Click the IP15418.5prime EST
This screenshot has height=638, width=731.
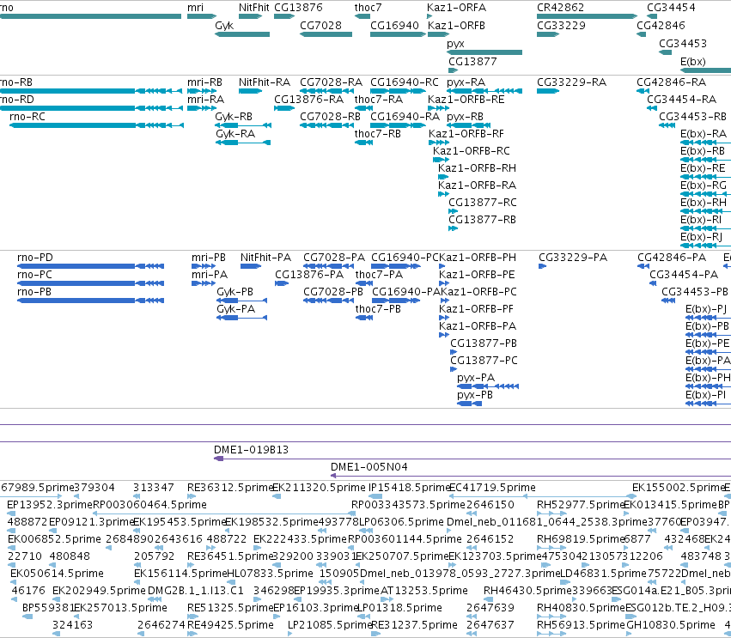(375, 497)
